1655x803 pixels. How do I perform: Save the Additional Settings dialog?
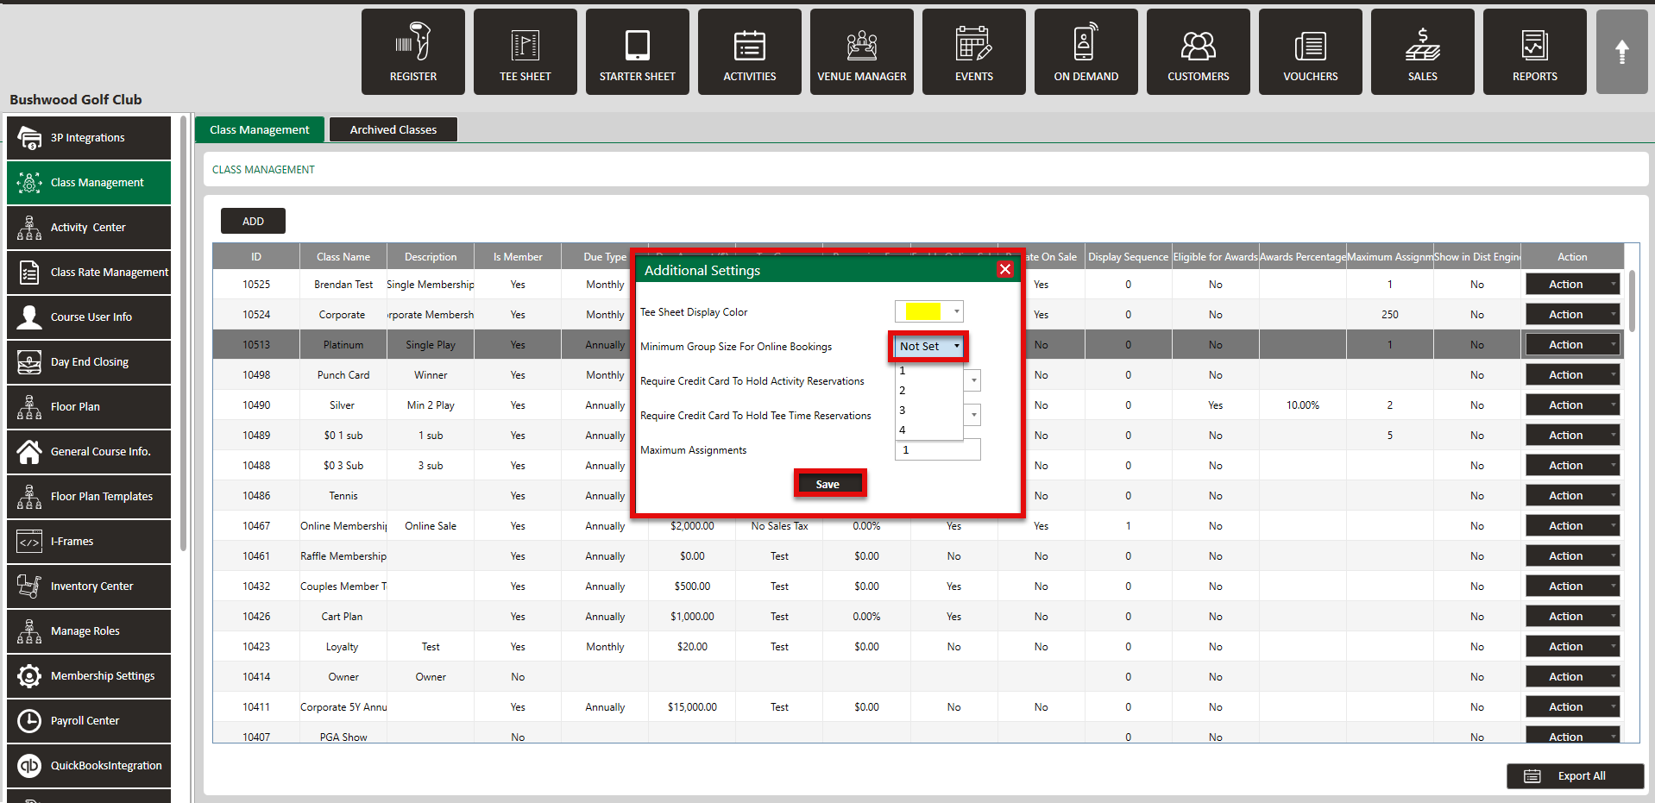click(828, 484)
